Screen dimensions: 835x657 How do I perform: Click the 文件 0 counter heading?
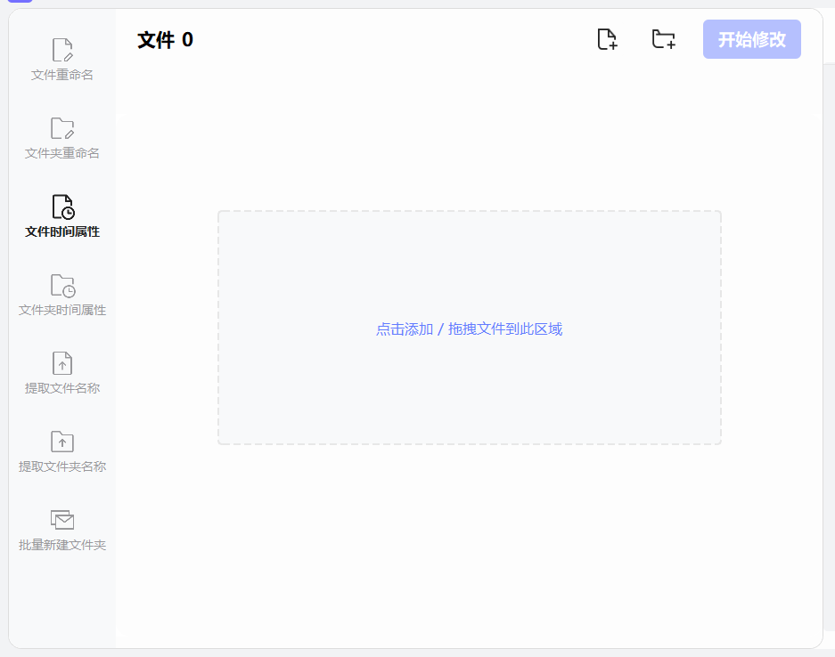pos(165,40)
